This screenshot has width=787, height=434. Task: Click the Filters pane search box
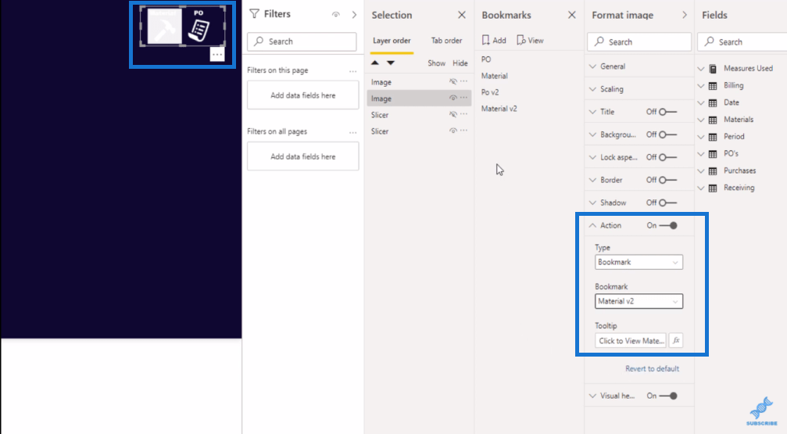coord(302,41)
